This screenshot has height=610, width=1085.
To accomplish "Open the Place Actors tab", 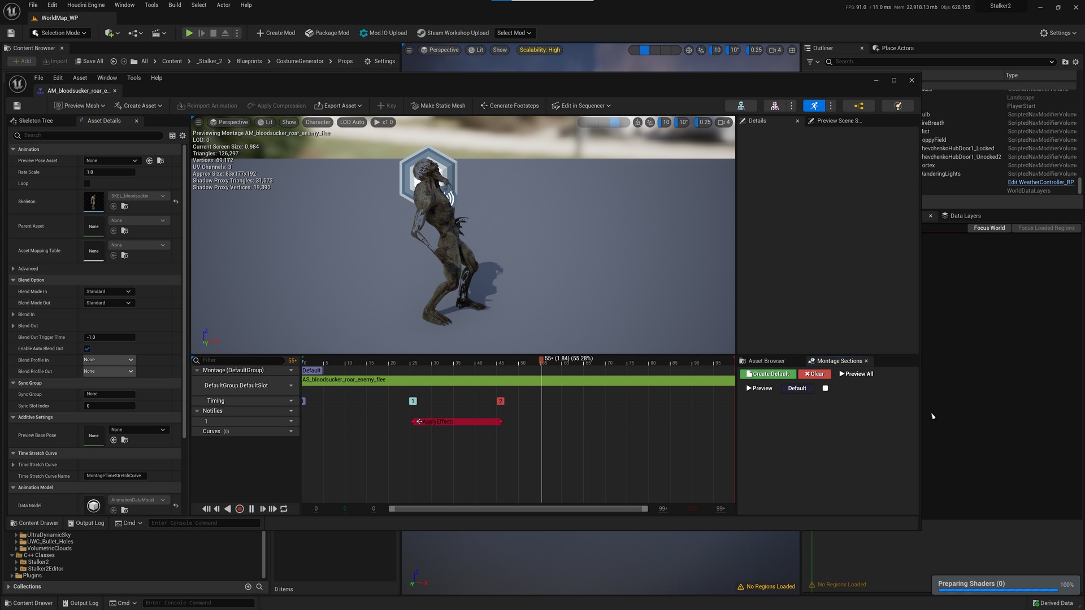I will tap(897, 49).
